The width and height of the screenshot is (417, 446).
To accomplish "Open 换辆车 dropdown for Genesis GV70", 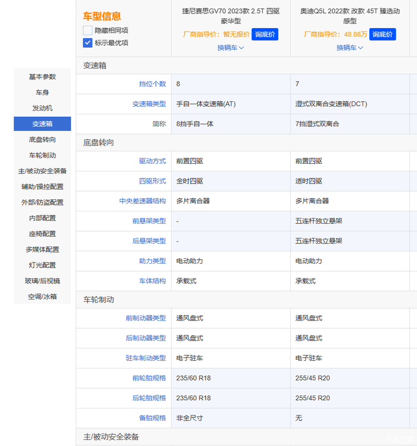I will [x=231, y=48].
